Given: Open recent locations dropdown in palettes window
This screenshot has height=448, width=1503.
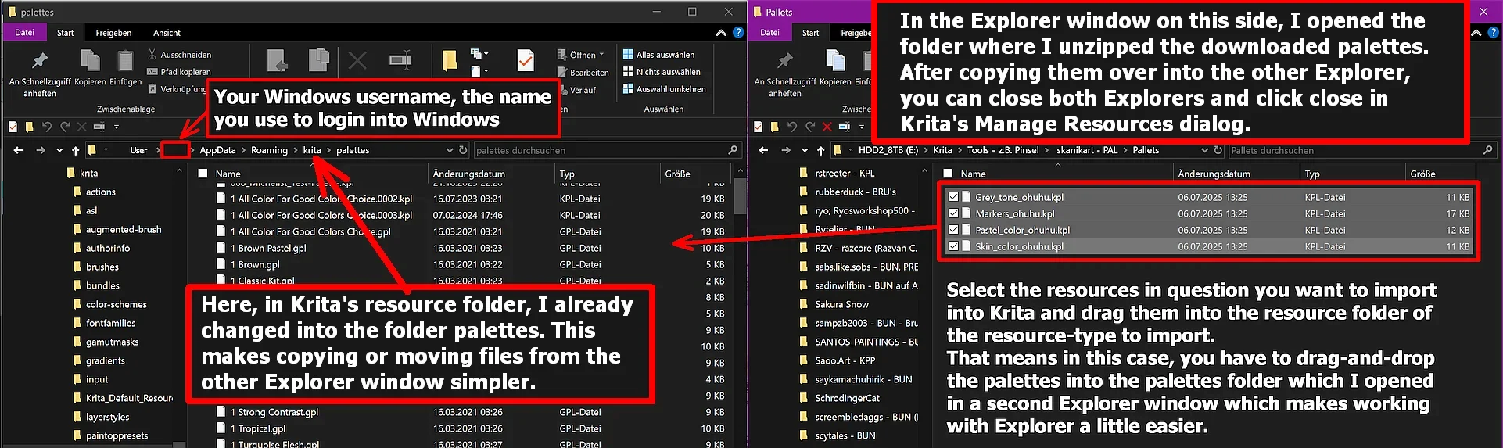Looking at the screenshot, I should 59,150.
